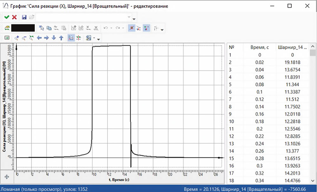Save the graph with the floppy disk icon

24,17
